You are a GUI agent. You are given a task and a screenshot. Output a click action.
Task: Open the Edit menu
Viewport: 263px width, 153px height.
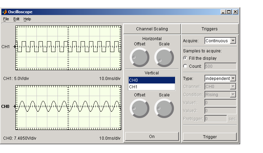tap(16, 19)
